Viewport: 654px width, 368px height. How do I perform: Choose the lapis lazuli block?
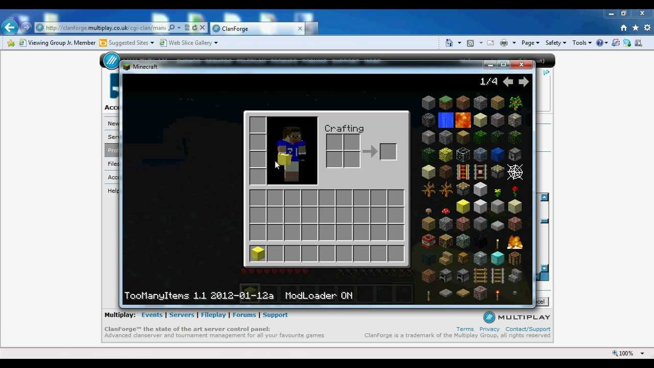tap(498, 155)
